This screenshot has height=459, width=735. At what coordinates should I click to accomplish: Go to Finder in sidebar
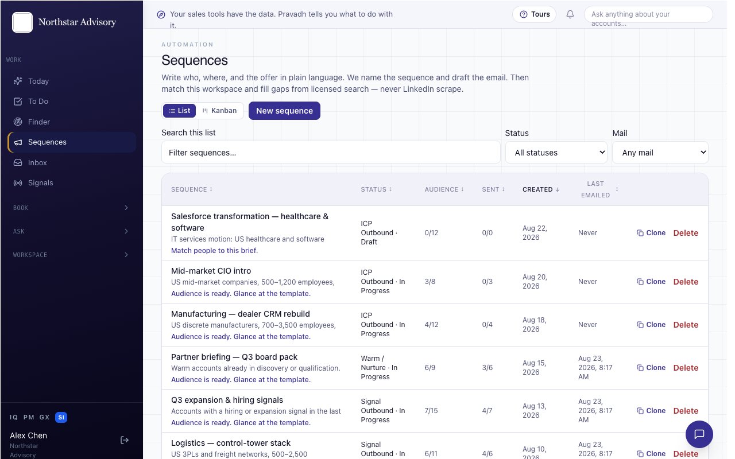point(72,122)
